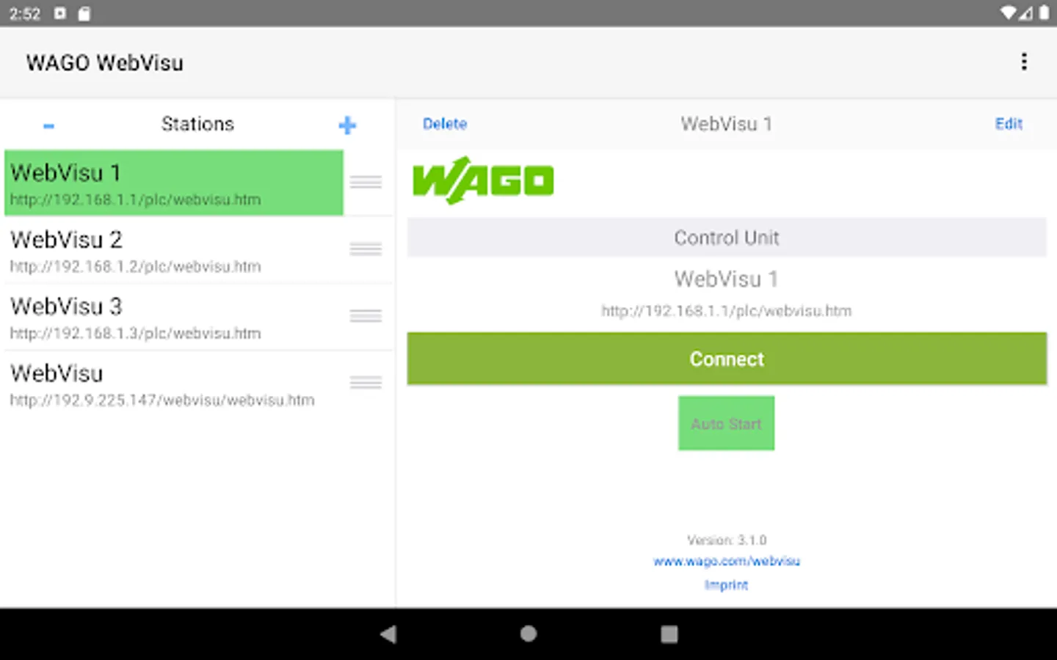
Task: Tap the WAGO WebVisu app title
Action: (105, 63)
